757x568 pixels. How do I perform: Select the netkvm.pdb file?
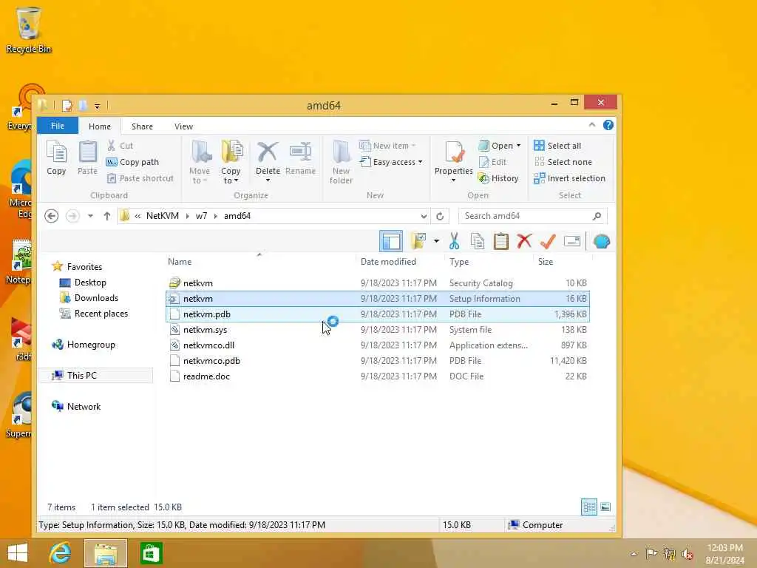[377, 314]
